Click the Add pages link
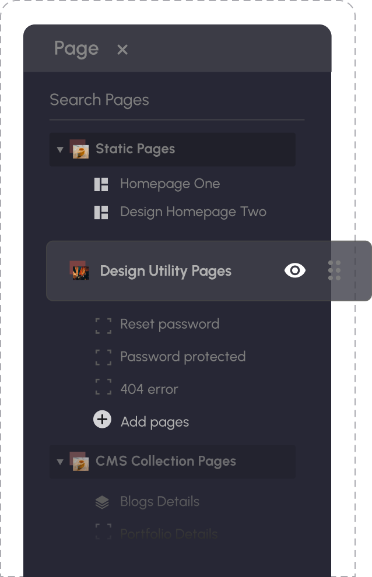Screen dimensions: 372x577 pyautogui.click(x=155, y=422)
